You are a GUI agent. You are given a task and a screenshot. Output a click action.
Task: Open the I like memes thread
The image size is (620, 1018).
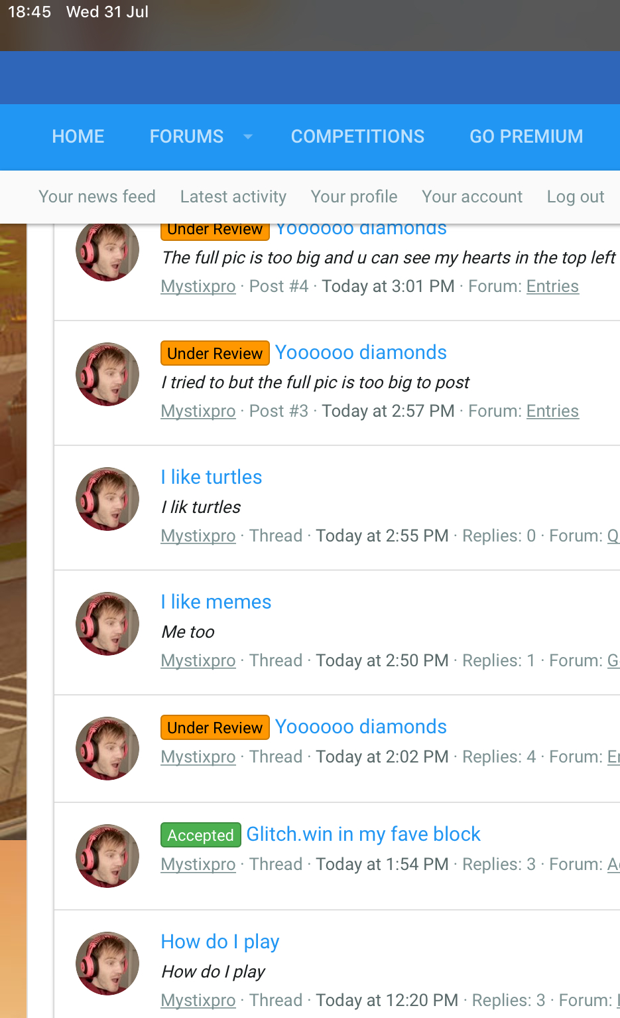coord(216,602)
